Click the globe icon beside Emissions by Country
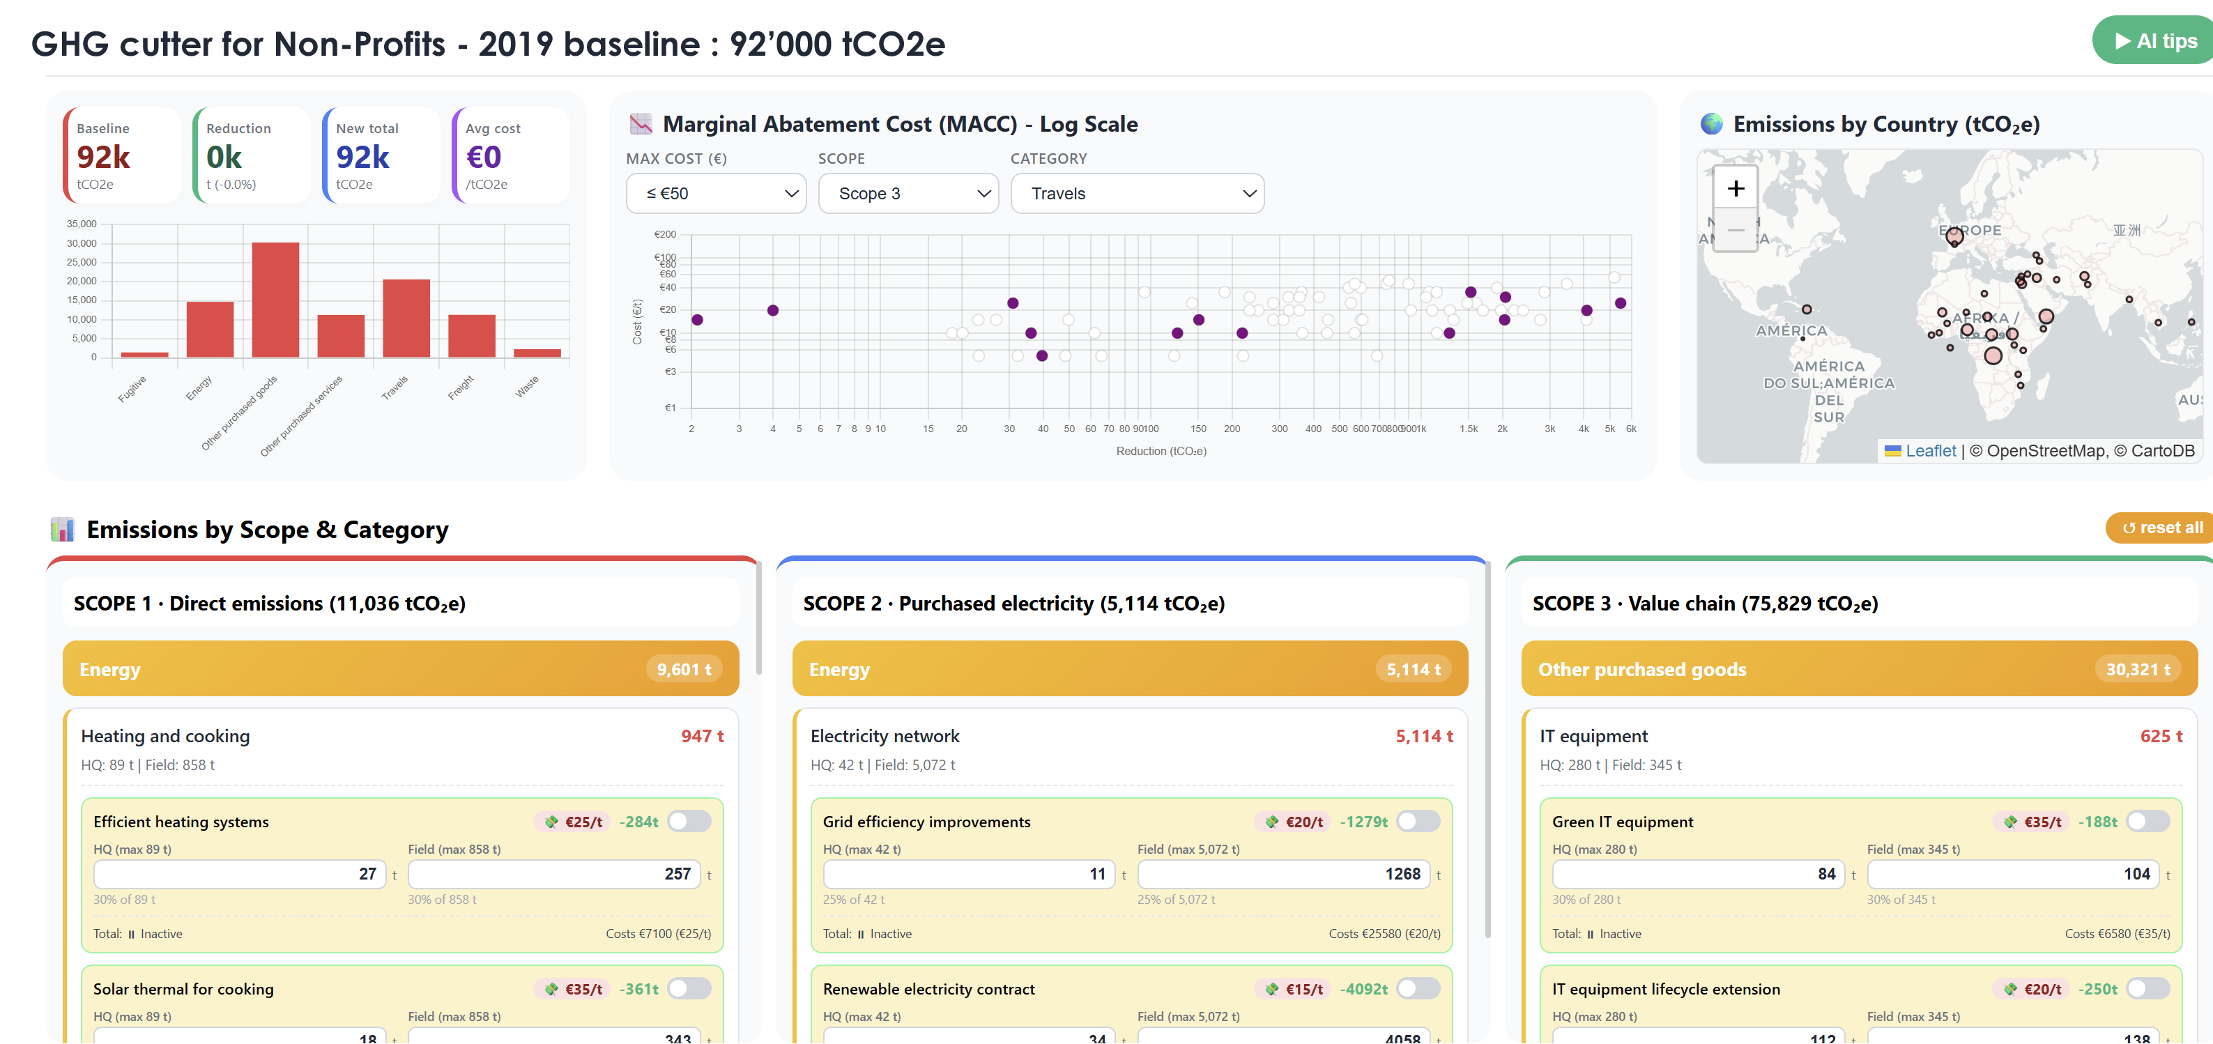The height and width of the screenshot is (1044, 2213). click(x=1711, y=125)
